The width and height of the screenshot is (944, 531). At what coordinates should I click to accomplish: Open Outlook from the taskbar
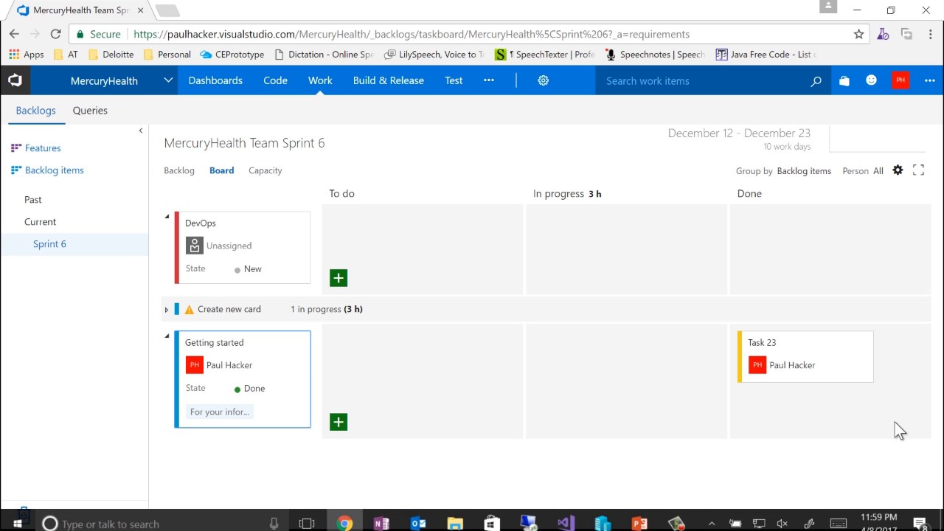point(418,524)
